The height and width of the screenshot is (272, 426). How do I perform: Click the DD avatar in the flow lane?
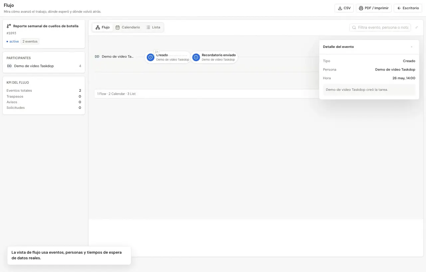(97, 57)
